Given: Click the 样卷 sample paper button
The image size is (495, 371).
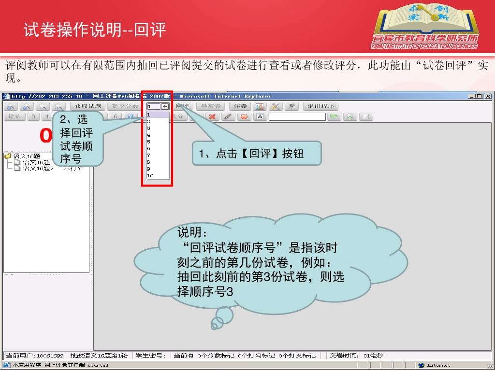Looking at the screenshot, I should point(240,106).
